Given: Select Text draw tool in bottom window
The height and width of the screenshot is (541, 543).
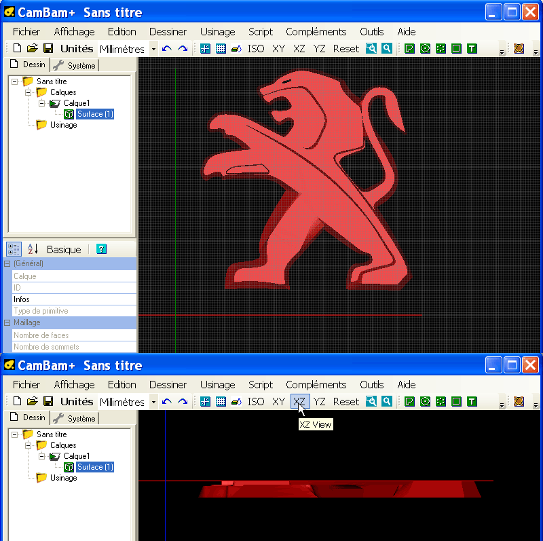Looking at the screenshot, I should click(472, 401).
